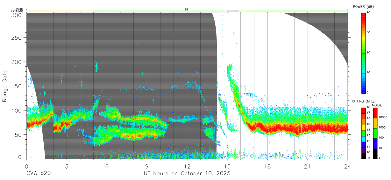Select the red 17–18 MHz TX FRQ swatch
This screenshot has height=180, width=391.
click(364, 110)
